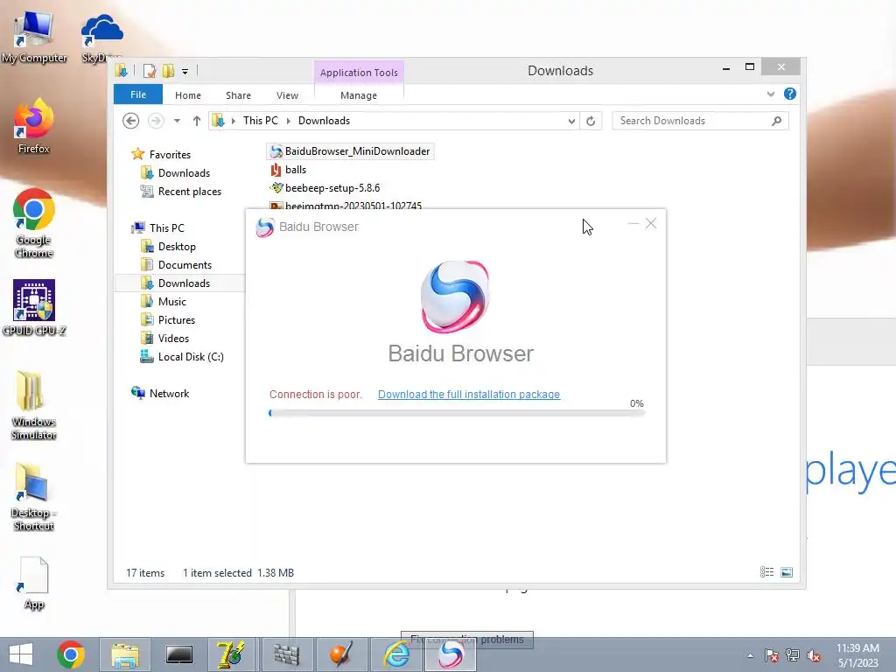896x672 pixels.
Task: Select Baidu Browser taskbar button
Action: coord(451,654)
